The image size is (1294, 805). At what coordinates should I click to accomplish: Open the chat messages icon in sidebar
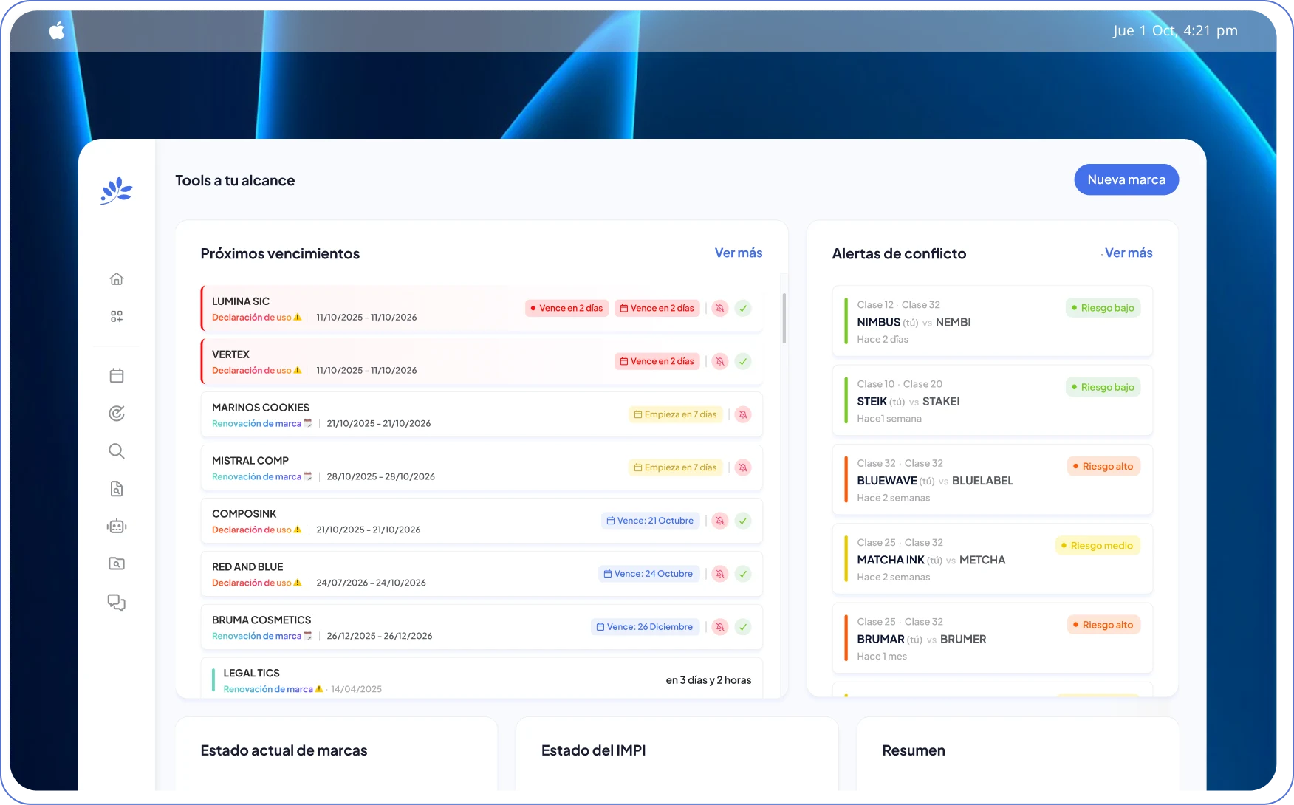(116, 602)
